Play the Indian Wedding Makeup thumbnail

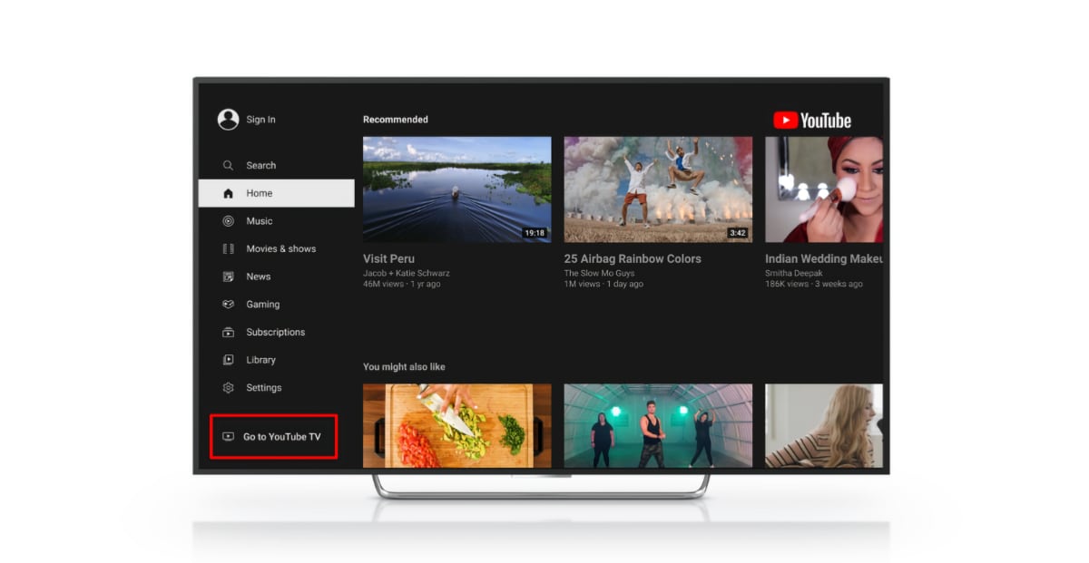(x=824, y=189)
